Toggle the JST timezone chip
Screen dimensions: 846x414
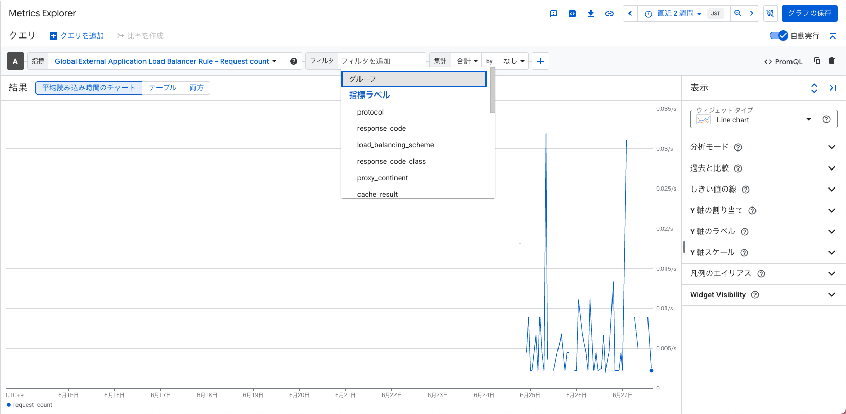716,14
